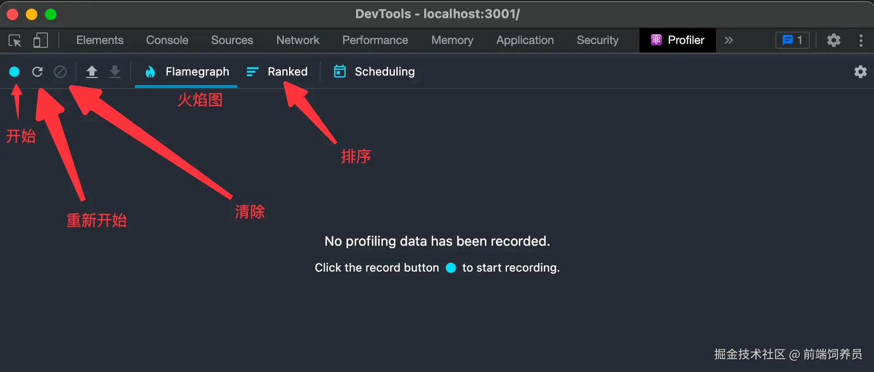This screenshot has height=372, width=874.
Task: Switch to the Network panel
Action: tap(298, 40)
